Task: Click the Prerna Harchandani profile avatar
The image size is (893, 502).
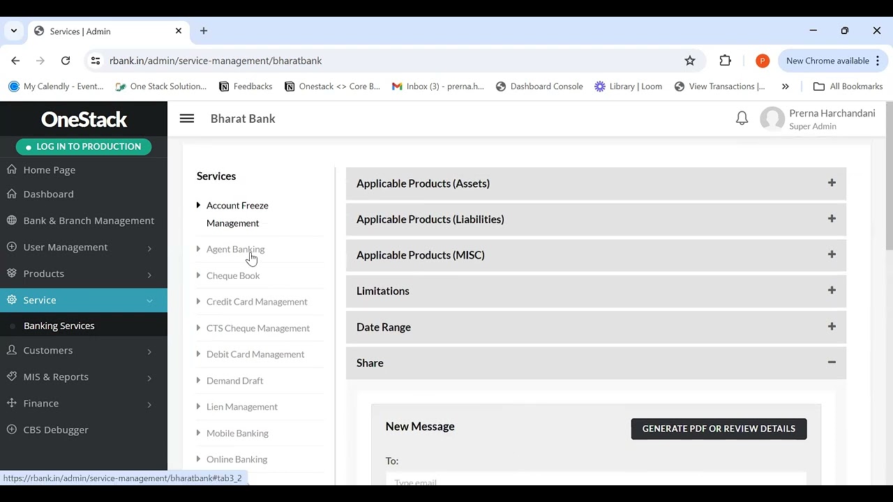Action: point(772,119)
